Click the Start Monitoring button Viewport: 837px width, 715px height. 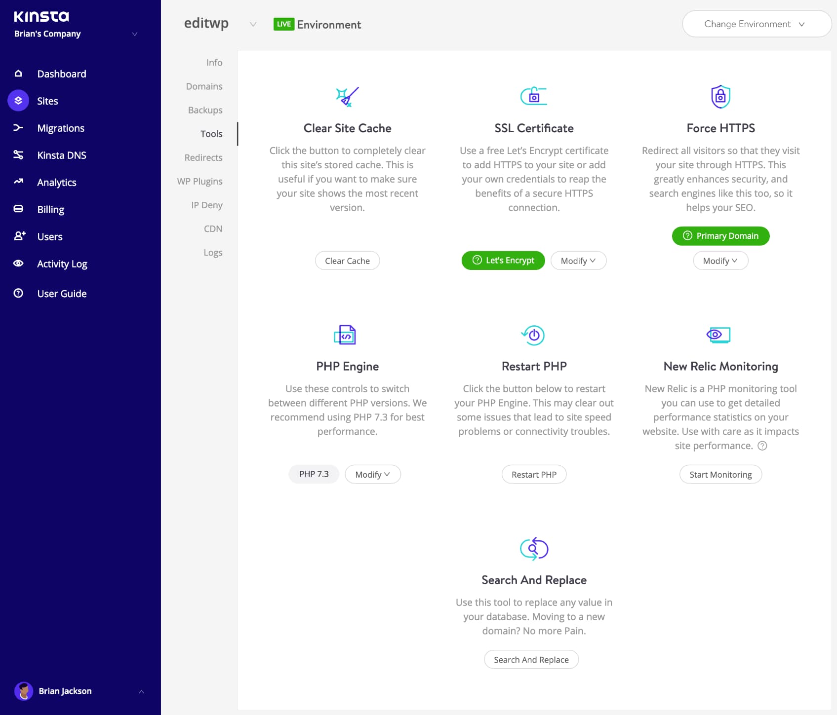coord(720,474)
